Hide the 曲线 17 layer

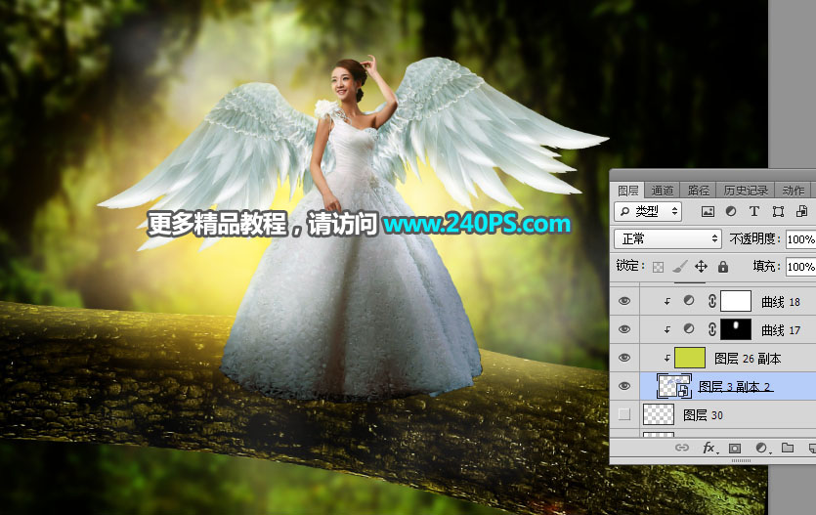click(624, 329)
